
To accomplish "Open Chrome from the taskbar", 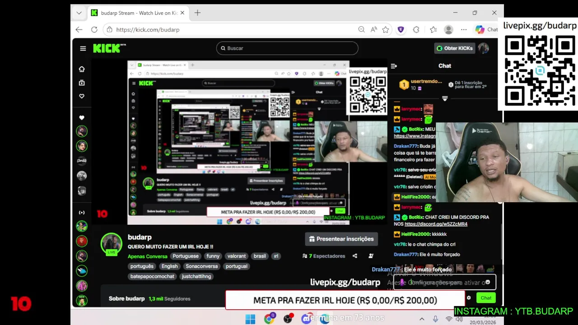I will pyautogui.click(x=269, y=319).
